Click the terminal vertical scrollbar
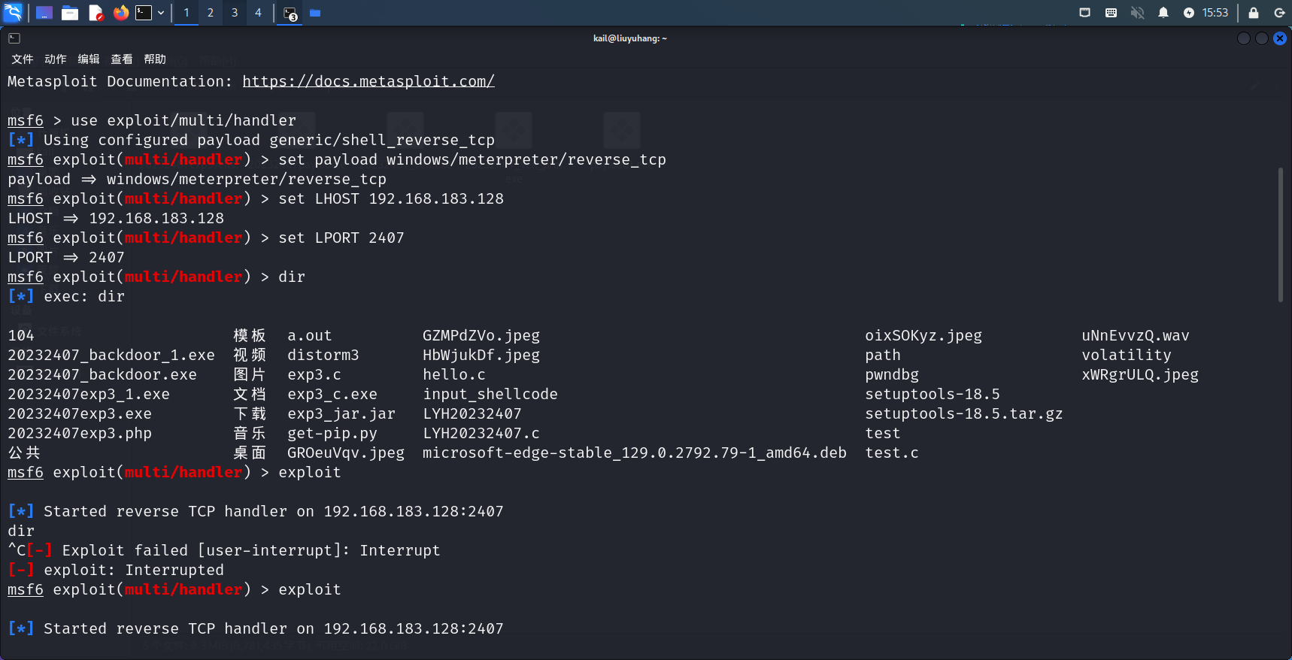 click(1281, 235)
